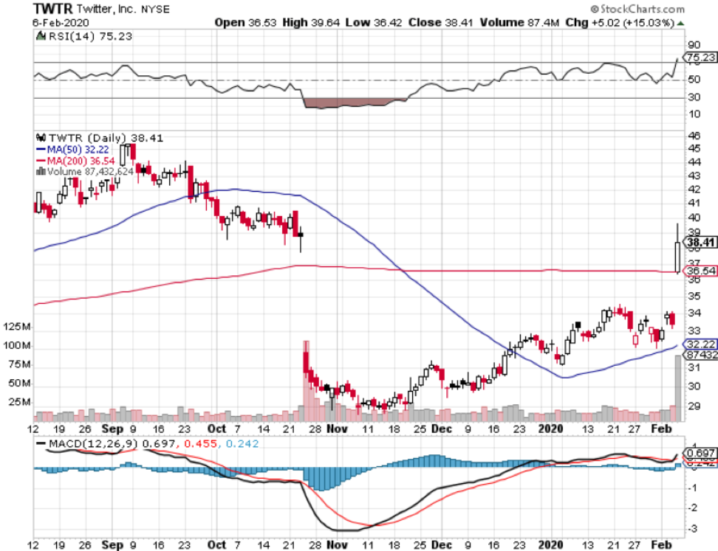Click the red 0.455 MACD signal value
Image resolution: width=718 pixels, height=551 pixels.
pos(201,443)
